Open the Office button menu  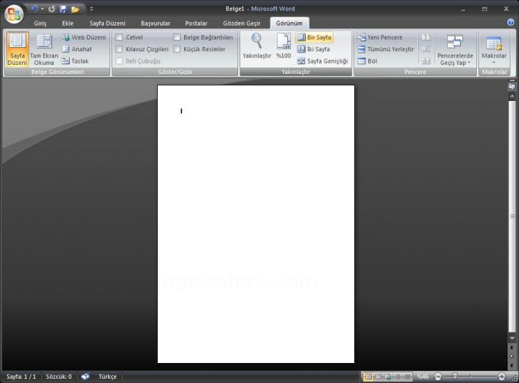point(14,14)
